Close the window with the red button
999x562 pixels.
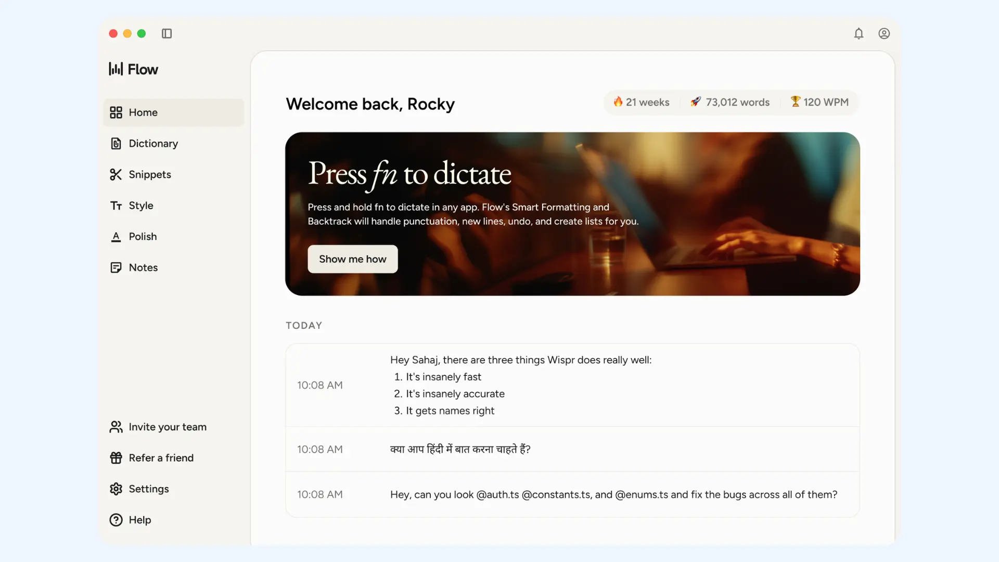(113, 33)
